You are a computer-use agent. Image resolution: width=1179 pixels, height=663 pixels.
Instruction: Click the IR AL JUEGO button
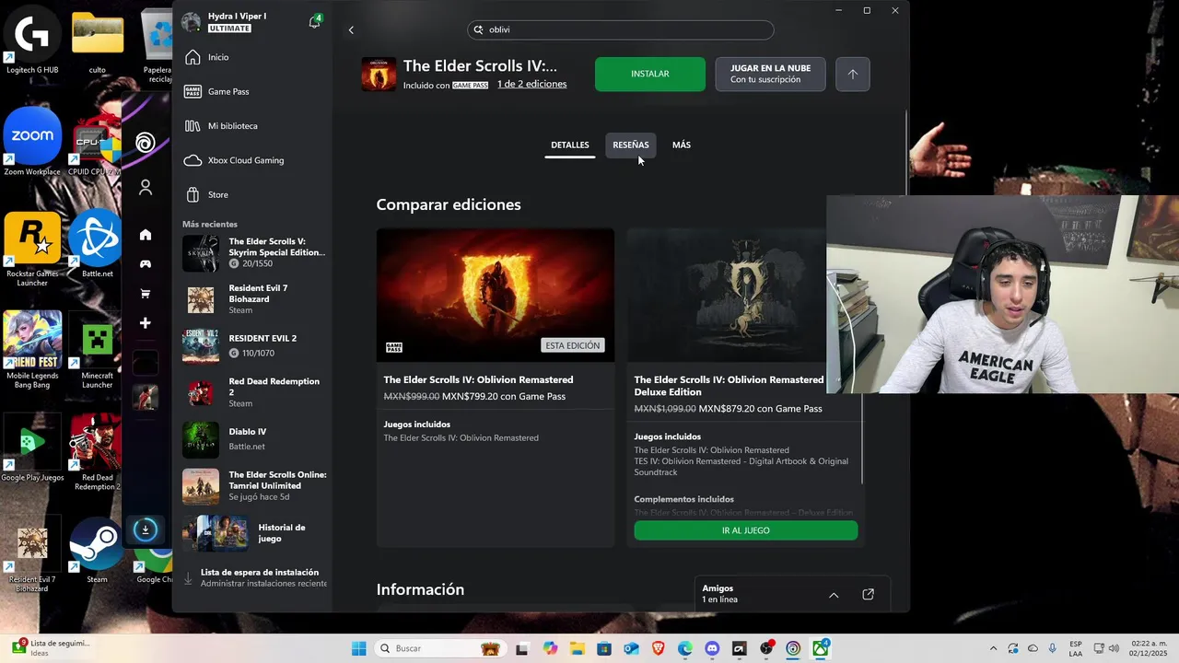[746, 530]
